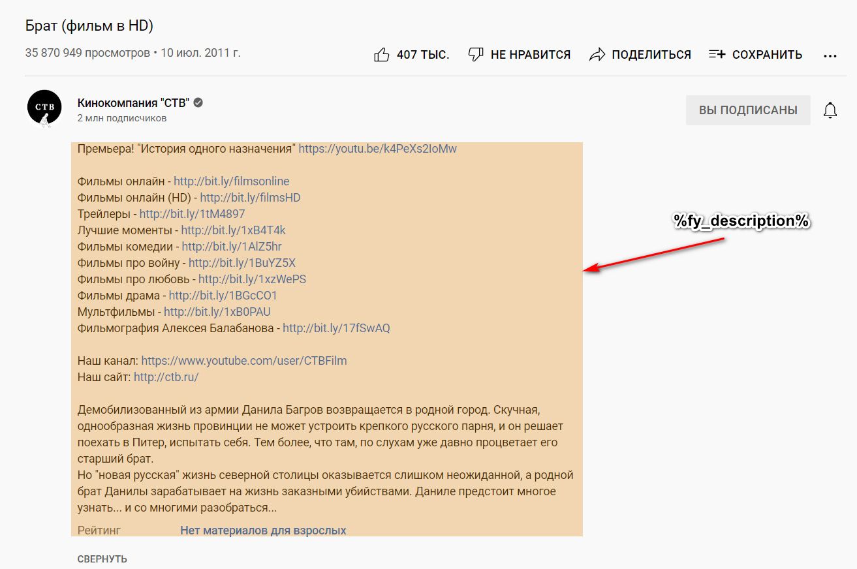Screen dimensions: 857x569
Task: Open the youtube.com/user/CTBFilm channel link
Action: 244,361
